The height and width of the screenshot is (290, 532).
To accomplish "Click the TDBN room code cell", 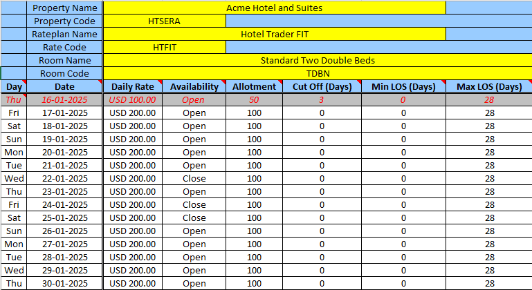I will 318,73.
